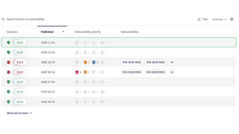Sort by the Vulnerability priority column header
Viewport: 239px width, 134px height.
[x=88, y=32]
